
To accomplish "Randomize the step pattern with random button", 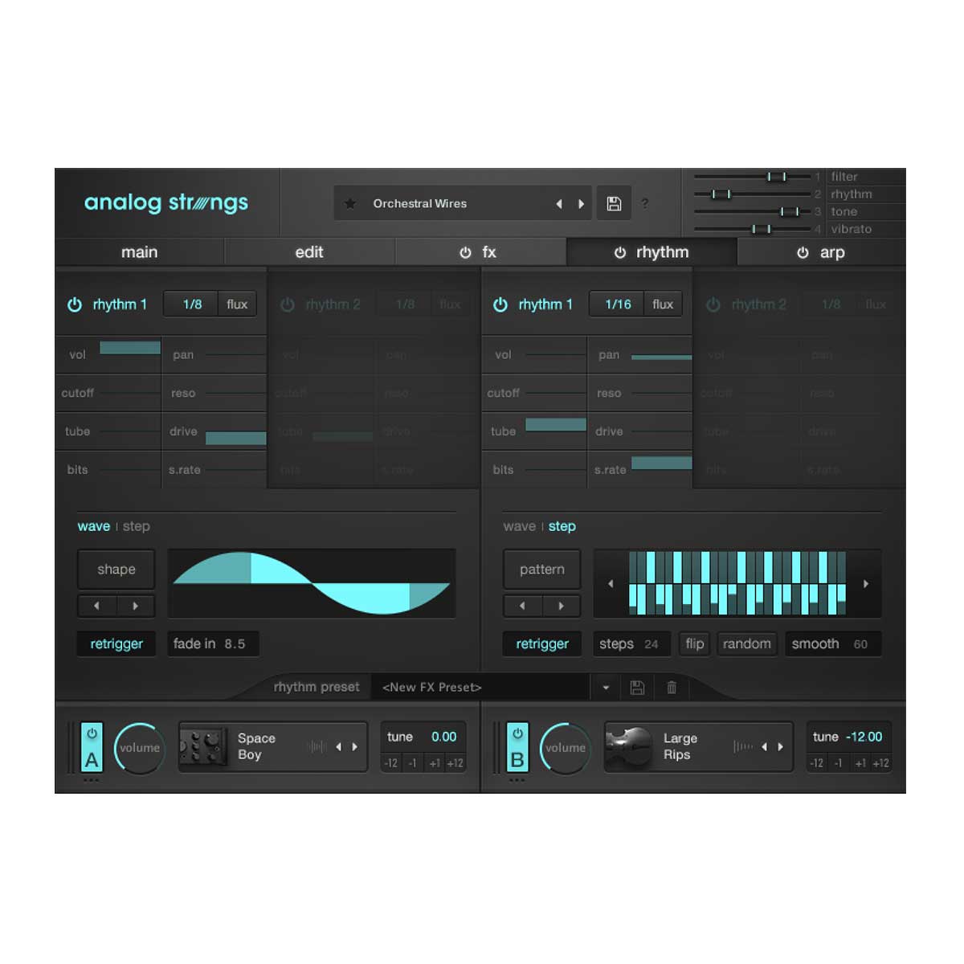I will click(746, 643).
